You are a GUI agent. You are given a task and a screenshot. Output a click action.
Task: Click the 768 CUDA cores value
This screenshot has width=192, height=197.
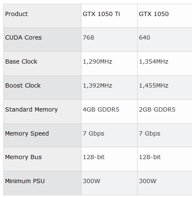(x=88, y=37)
